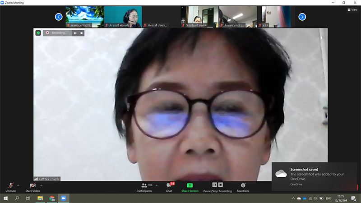Screen dimensions: 361x203
Task: Show next participants with right arrow
Action: point(302,17)
